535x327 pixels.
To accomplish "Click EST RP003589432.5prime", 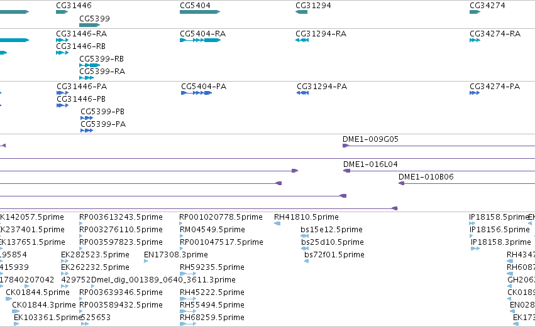I will coord(121,306).
